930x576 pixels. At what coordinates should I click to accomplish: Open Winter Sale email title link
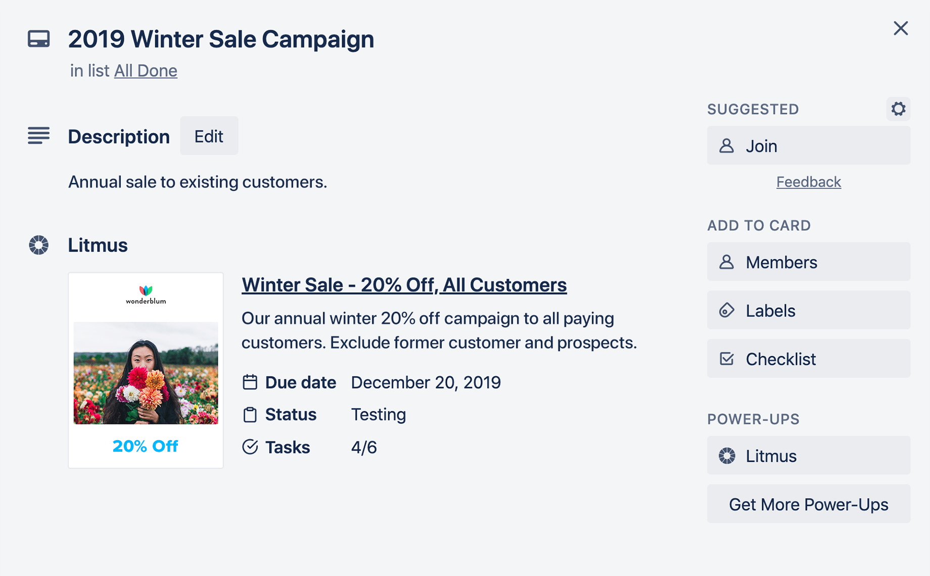tap(404, 285)
